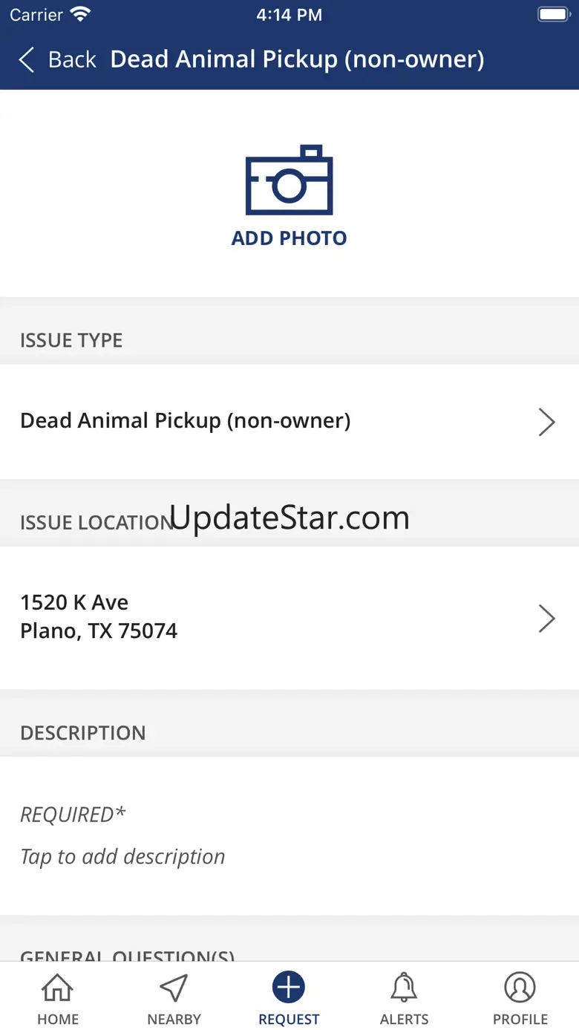Tap to add description field

coord(122,856)
